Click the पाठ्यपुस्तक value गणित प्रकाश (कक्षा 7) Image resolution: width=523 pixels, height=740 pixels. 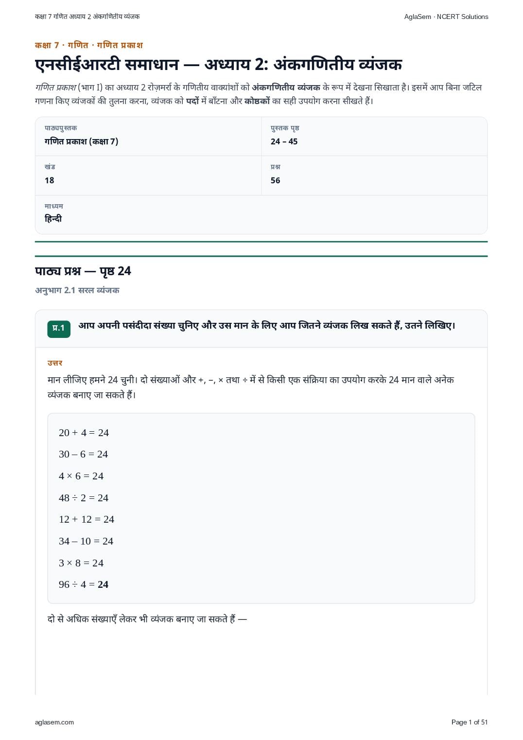tap(82, 141)
